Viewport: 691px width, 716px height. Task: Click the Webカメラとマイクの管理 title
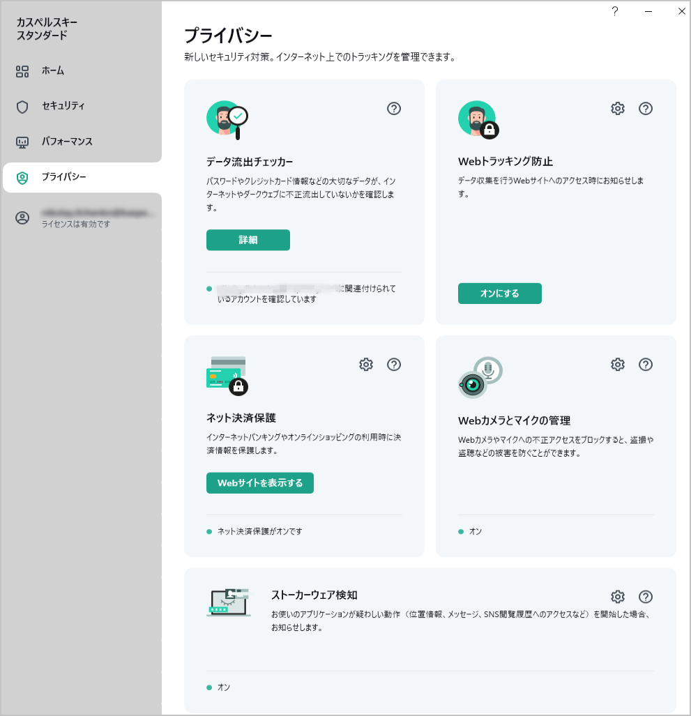[515, 420]
